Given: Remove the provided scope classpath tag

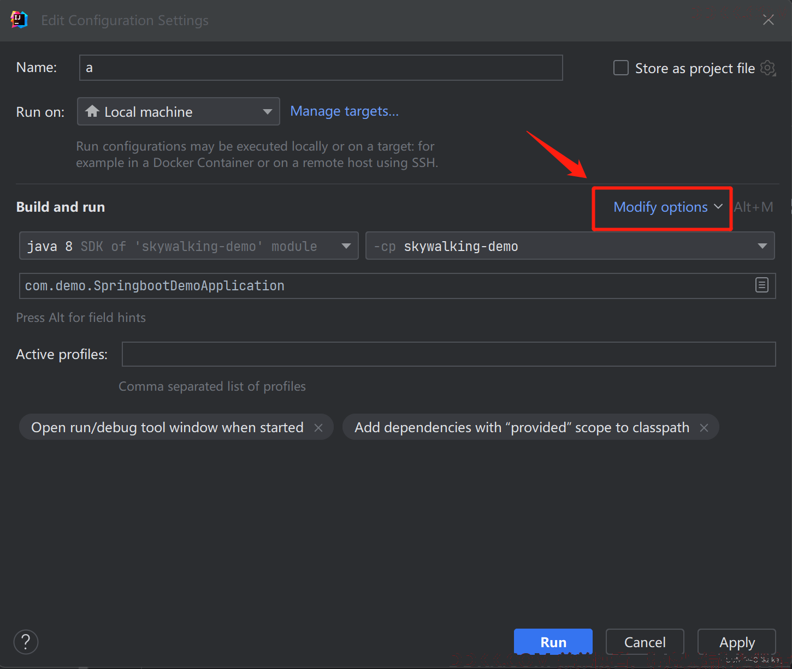Looking at the screenshot, I should (704, 428).
